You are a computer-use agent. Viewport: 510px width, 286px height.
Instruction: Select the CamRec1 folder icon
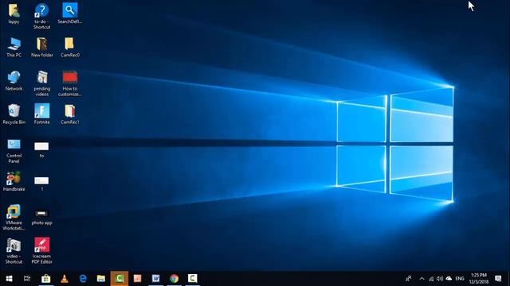pos(69,114)
